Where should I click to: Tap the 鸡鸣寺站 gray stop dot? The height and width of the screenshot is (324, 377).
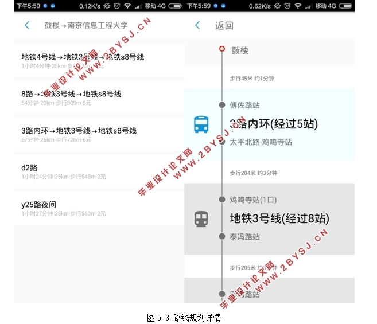tap(222, 199)
